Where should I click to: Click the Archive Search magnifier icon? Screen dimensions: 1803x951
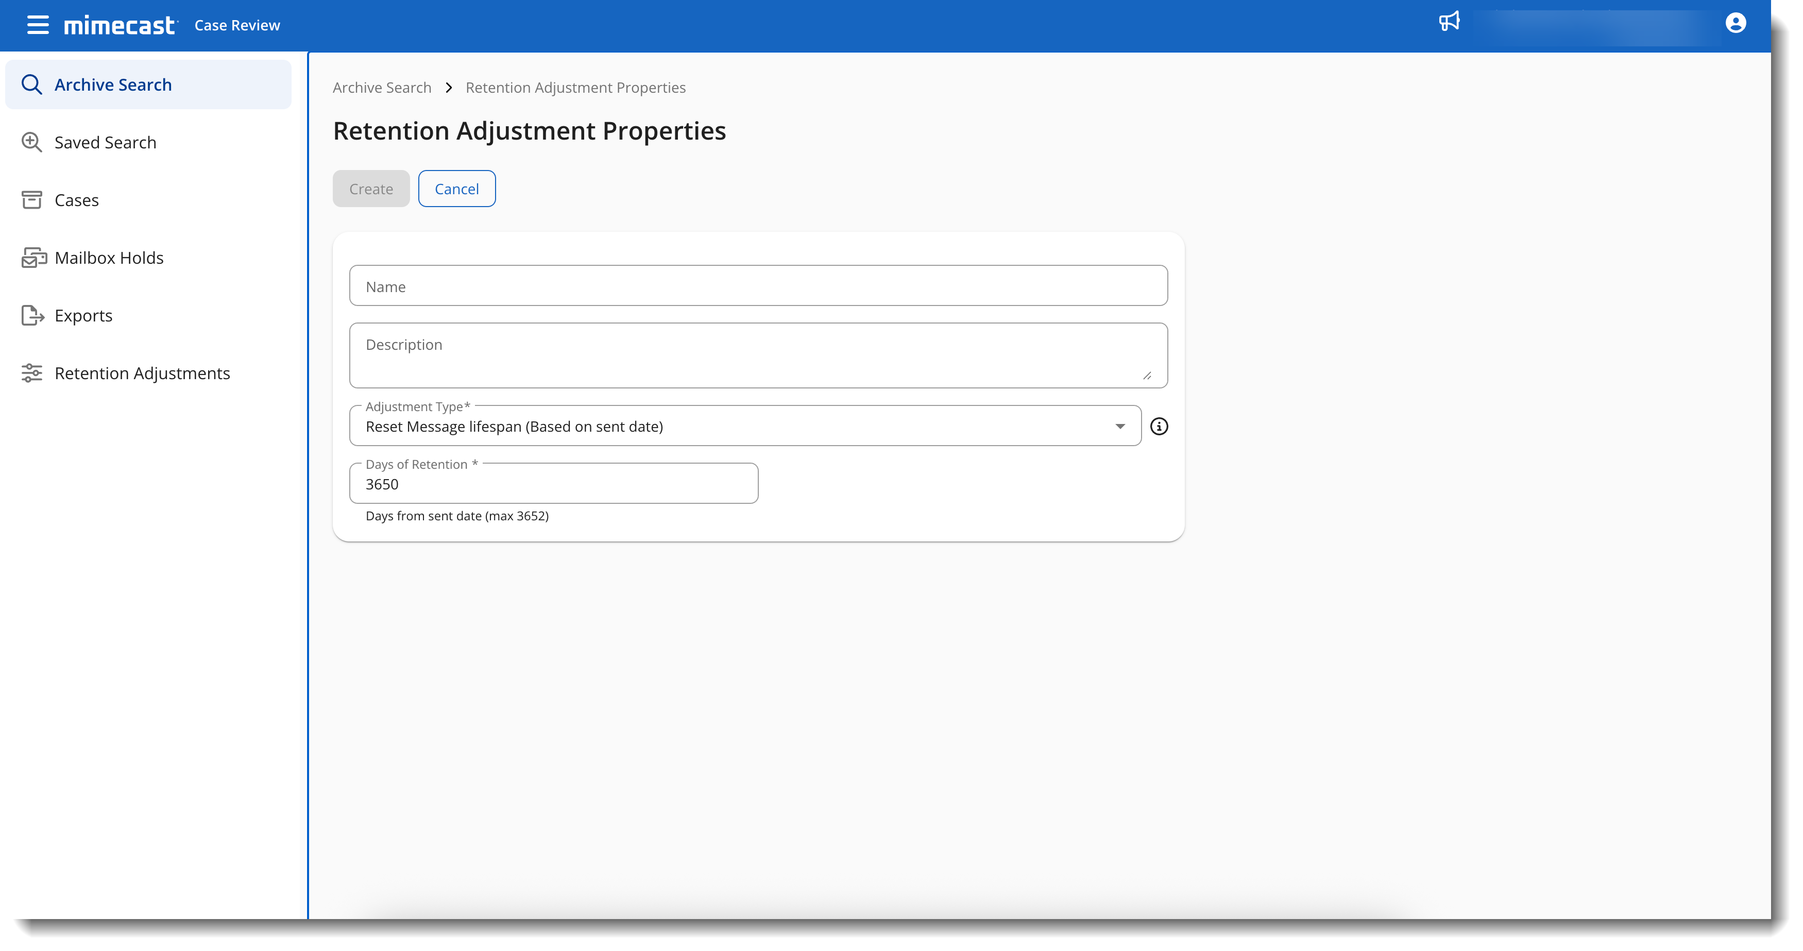pyautogui.click(x=31, y=84)
